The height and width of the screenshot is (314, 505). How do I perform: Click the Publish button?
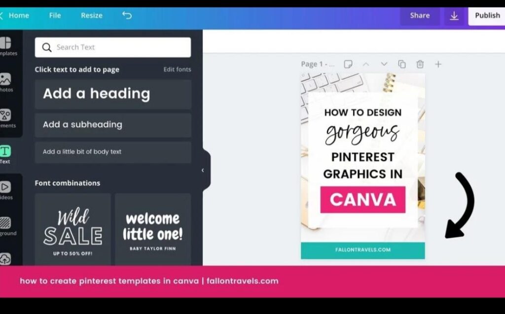click(487, 15)
